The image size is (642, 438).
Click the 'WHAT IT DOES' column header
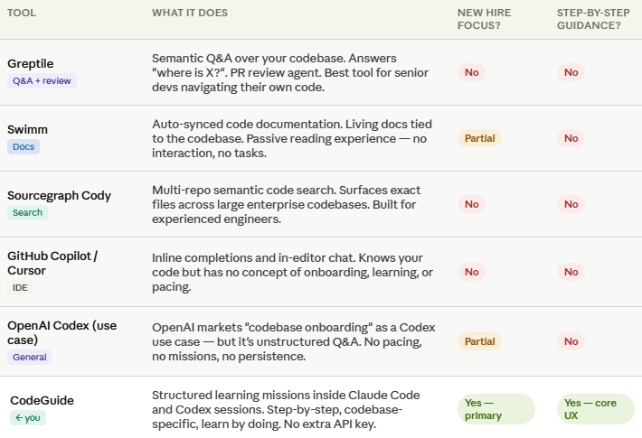coord(190,13)
